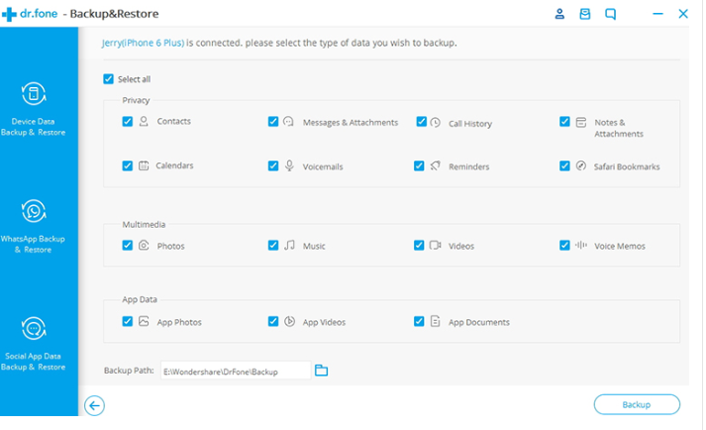
Task: Select Device Data Backup & Restore sidebar icon
Action: click(x=33, y=95)
